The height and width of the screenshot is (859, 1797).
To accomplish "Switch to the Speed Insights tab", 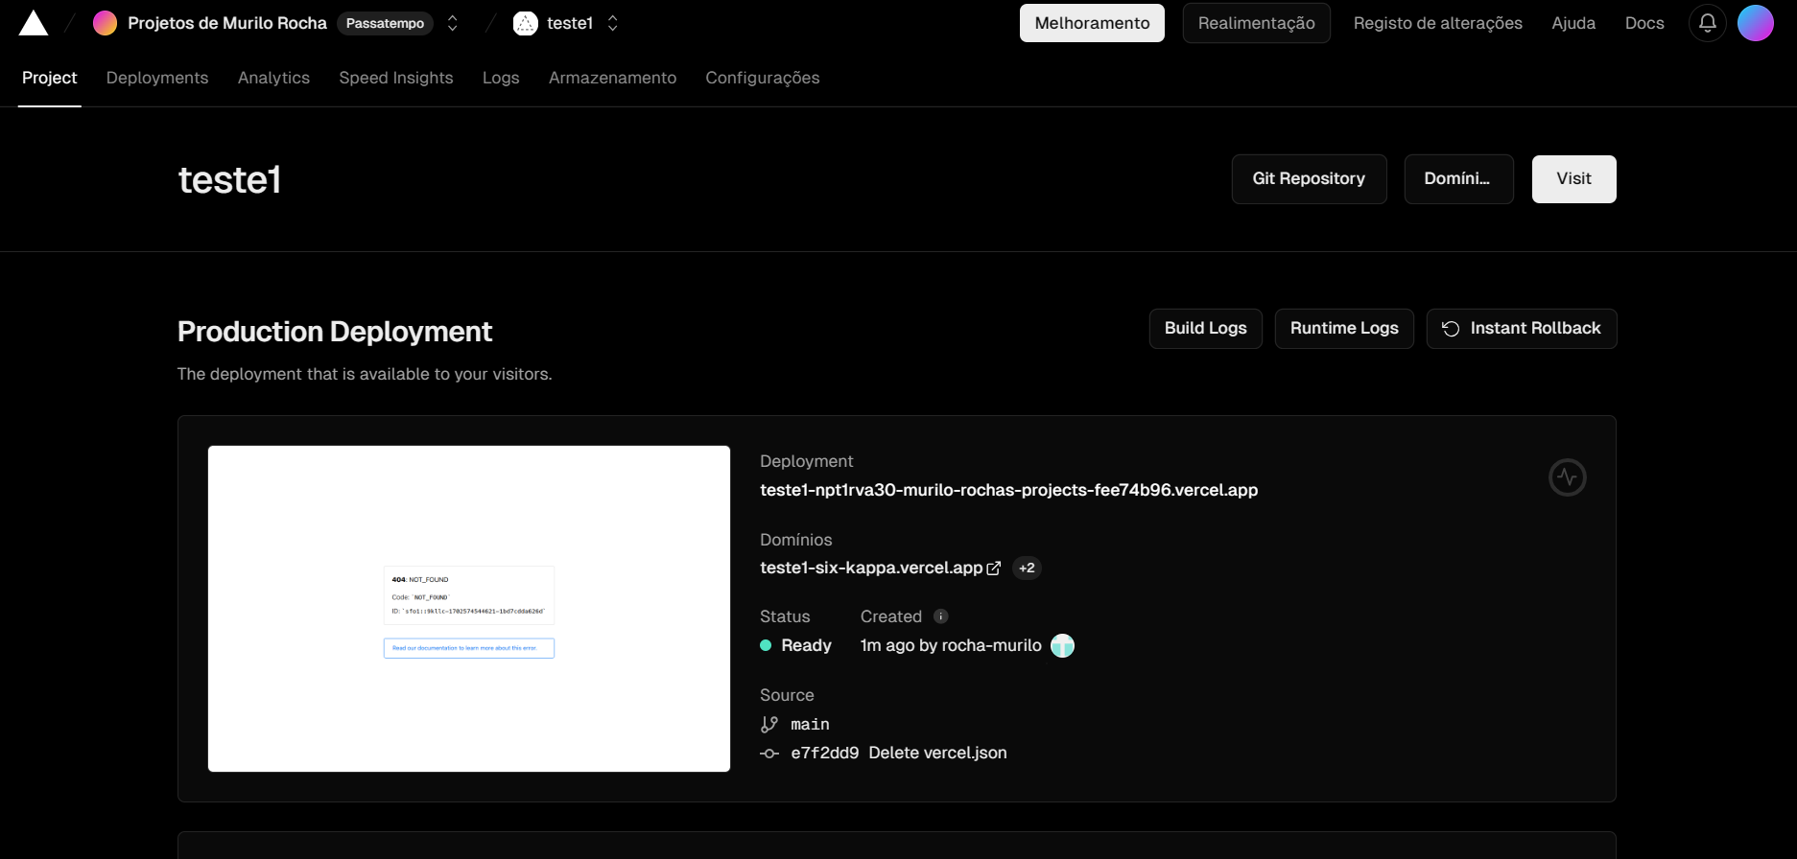I will 396,78.
